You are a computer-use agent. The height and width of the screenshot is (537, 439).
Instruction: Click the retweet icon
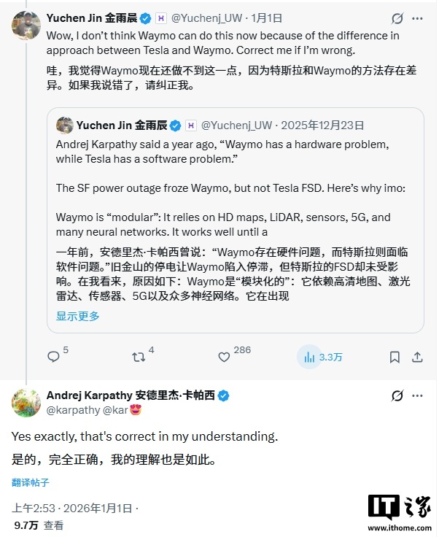138,357
